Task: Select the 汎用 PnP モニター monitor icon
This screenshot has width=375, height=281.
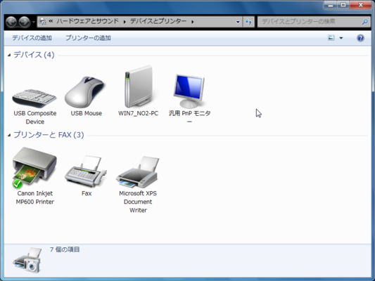Action: coord(189,91)
